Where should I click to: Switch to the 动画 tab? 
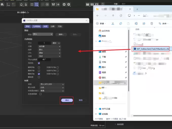[x=52, y=26]
